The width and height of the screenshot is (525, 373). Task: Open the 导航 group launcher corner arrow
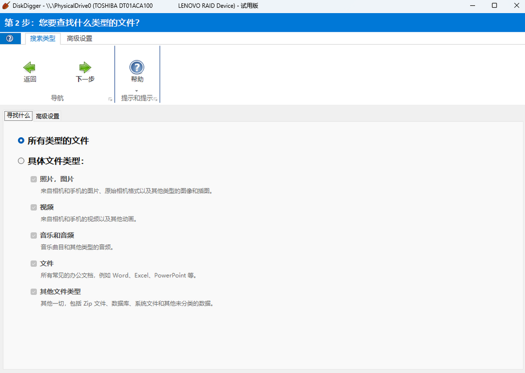110,99
